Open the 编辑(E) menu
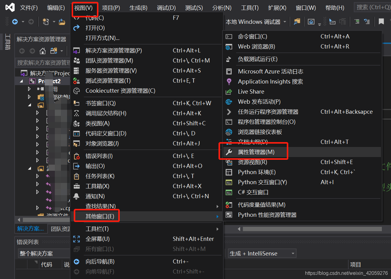This screenshot has width=391, height=279. 56,8
